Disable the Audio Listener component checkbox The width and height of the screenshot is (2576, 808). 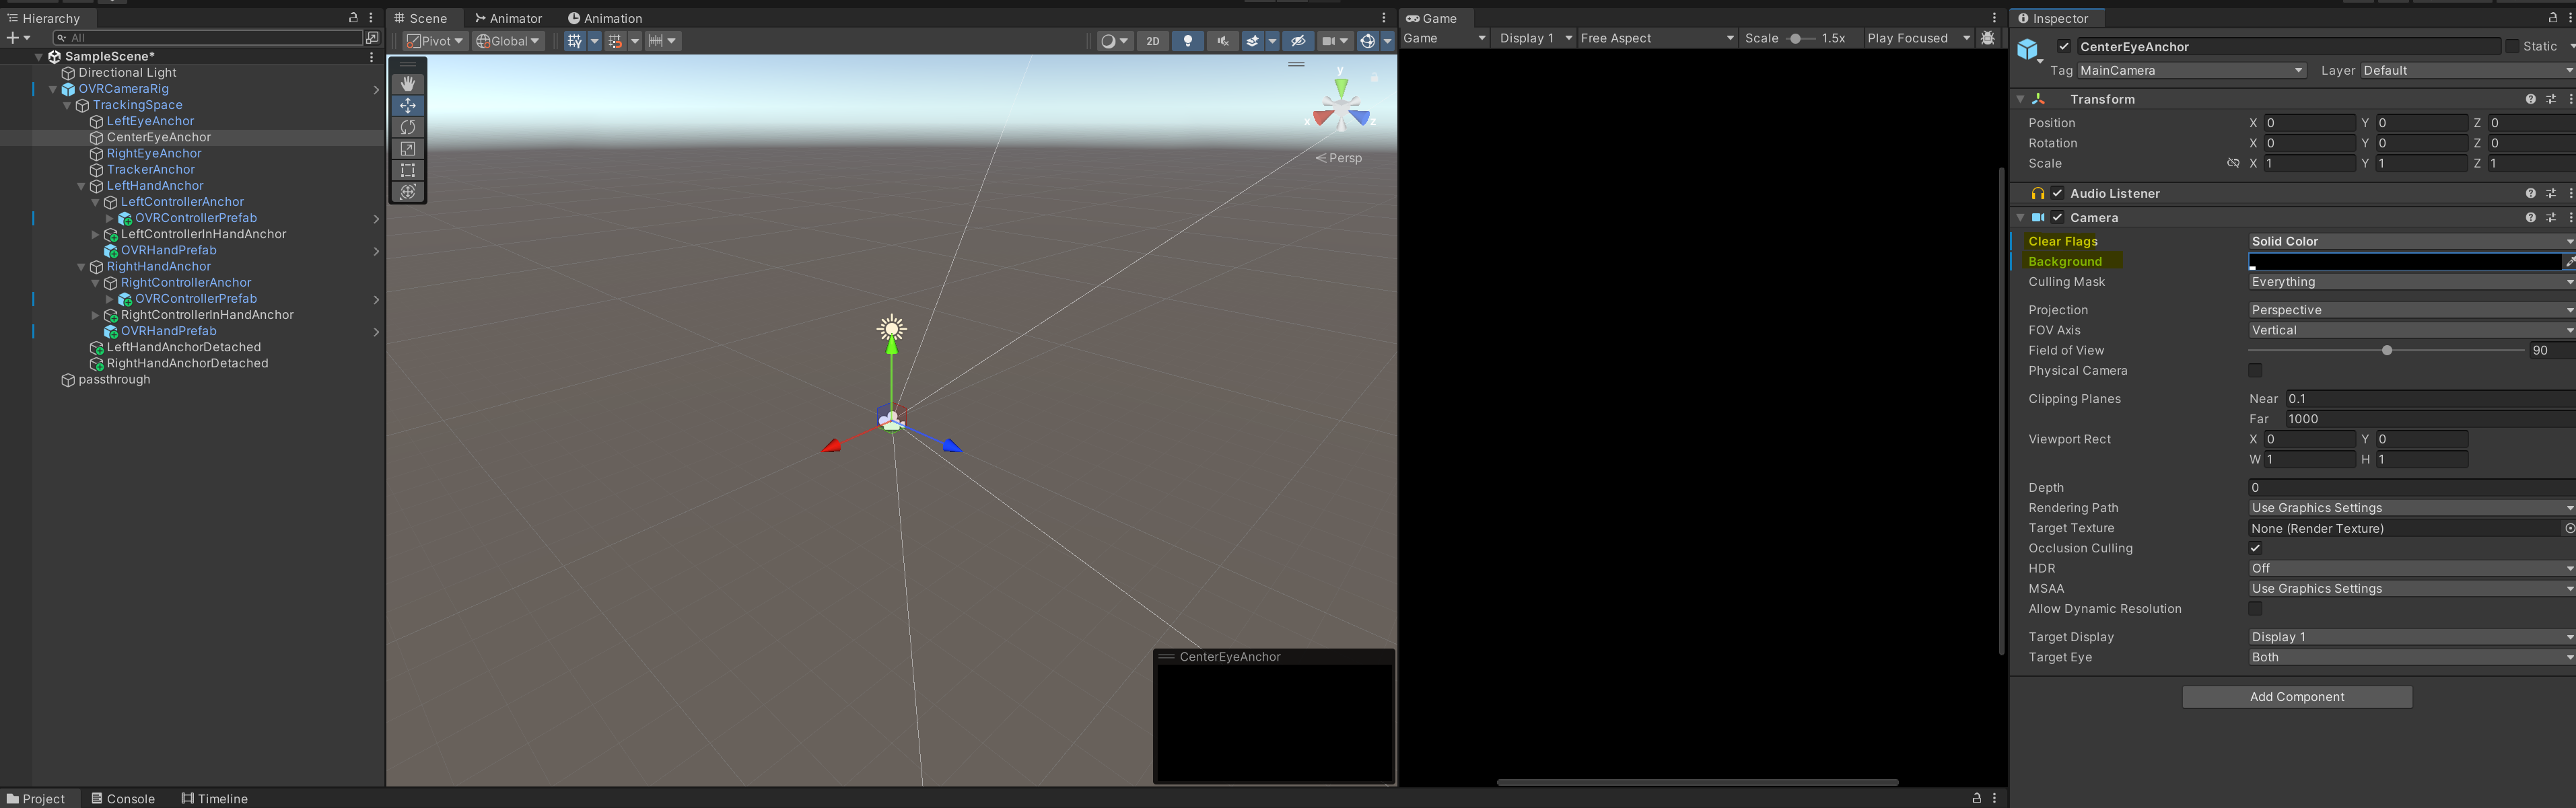pyautogui.click(x=2057, y=193)
